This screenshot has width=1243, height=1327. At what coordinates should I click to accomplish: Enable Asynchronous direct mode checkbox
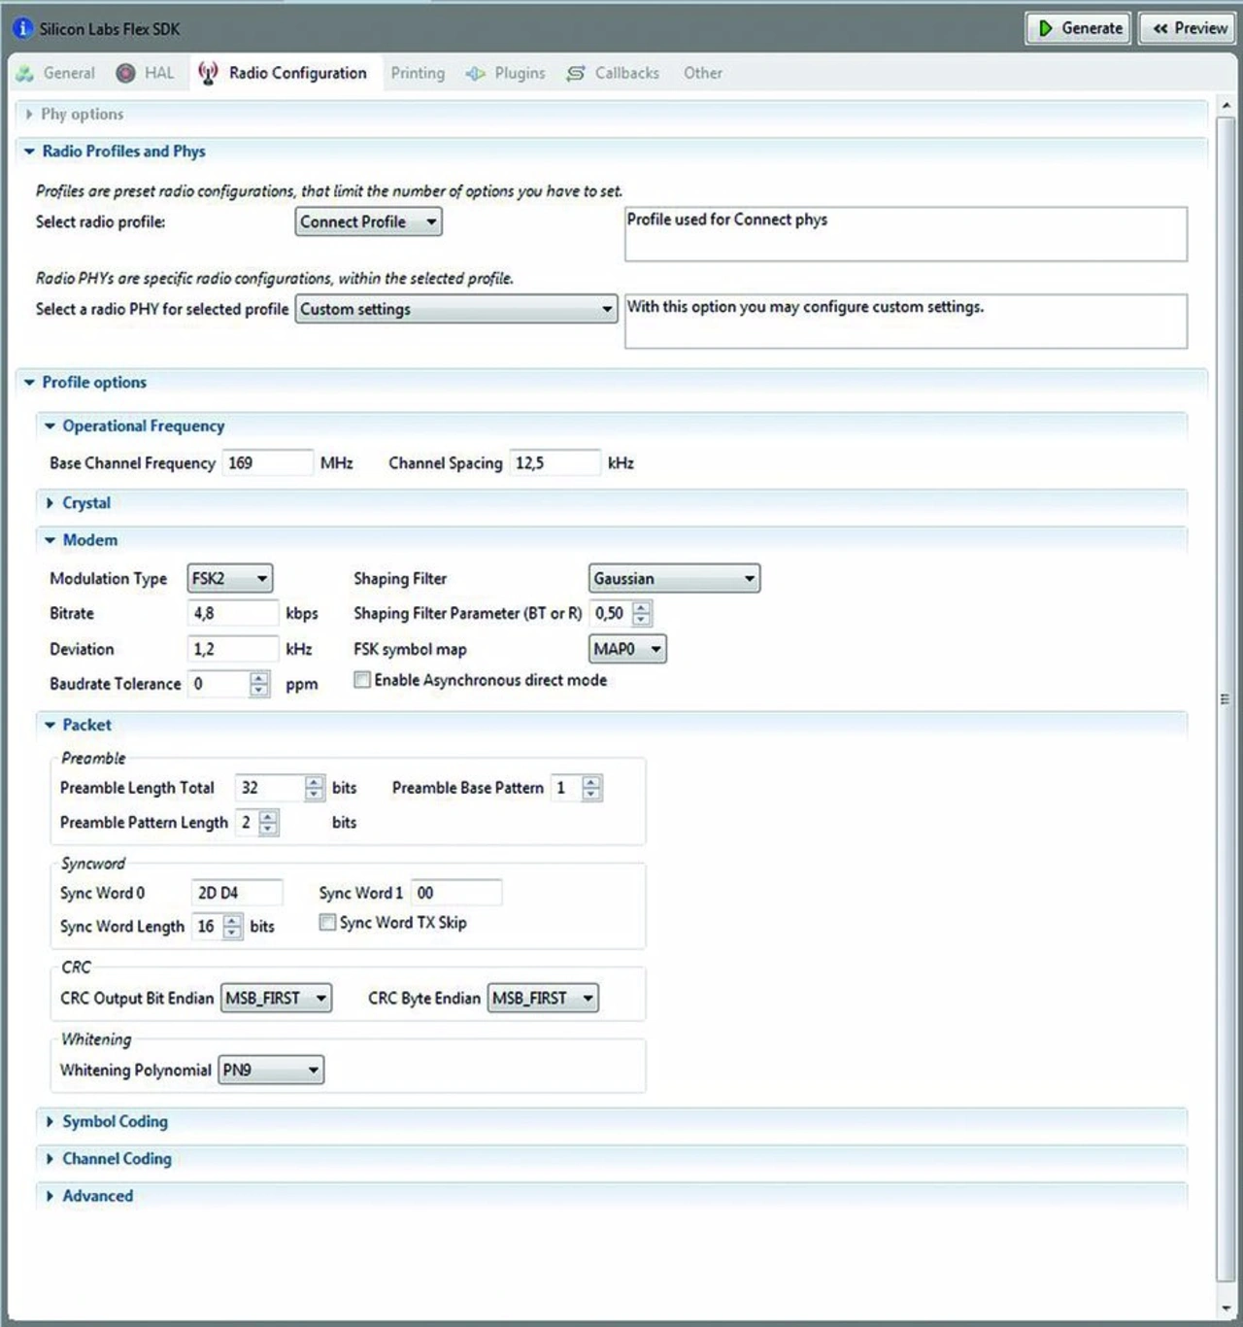click(362, 680)
